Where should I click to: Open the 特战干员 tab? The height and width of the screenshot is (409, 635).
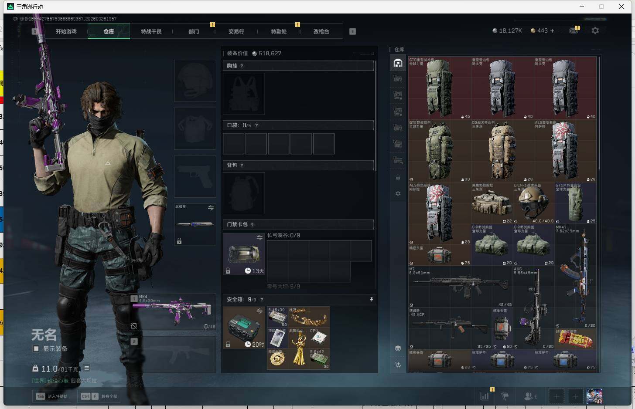click(151, 31)
